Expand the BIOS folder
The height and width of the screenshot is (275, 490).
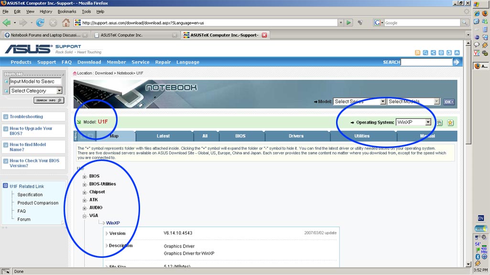pos(84,177)
